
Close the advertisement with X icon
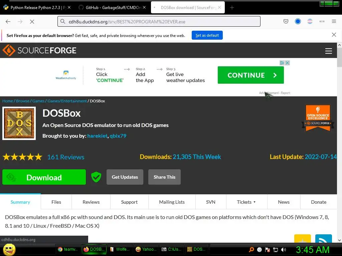(287, 63)
